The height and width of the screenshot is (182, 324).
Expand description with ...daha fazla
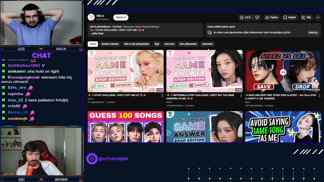coord(97,33)
